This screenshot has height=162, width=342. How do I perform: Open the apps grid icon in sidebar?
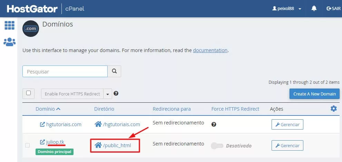click(x=9, y=26)
